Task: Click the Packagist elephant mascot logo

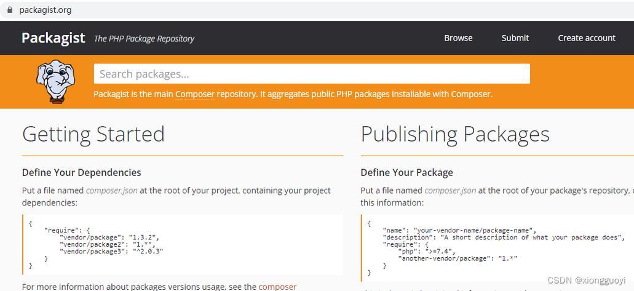Action: click(x=56, y=82)
